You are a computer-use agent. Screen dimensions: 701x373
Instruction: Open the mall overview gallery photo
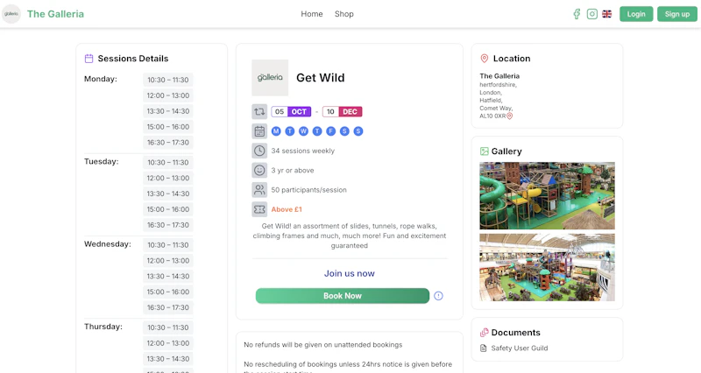tap(547, 267)
